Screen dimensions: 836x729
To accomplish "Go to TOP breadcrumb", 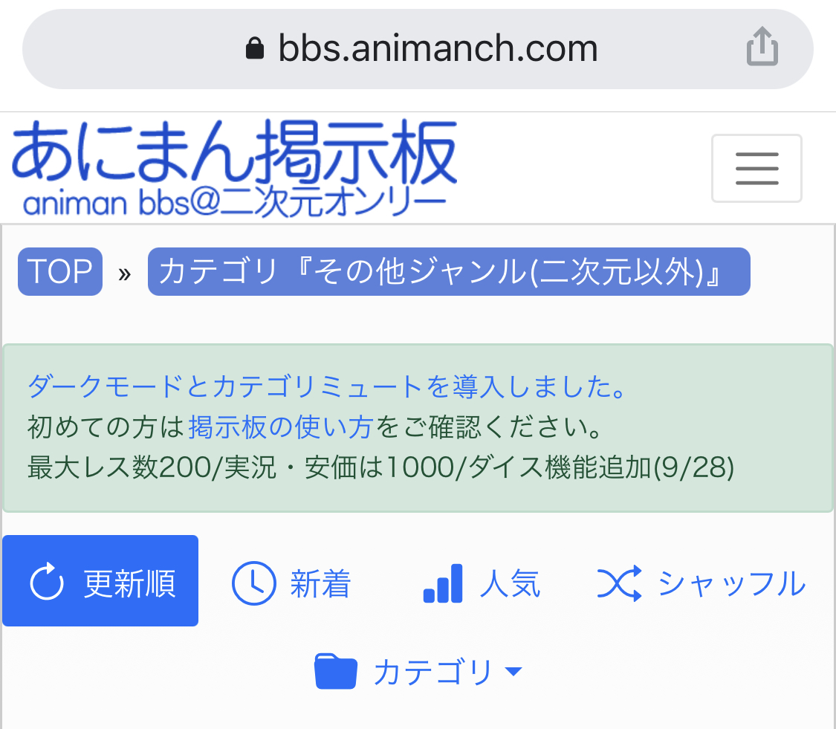I will tap(59, 272).
